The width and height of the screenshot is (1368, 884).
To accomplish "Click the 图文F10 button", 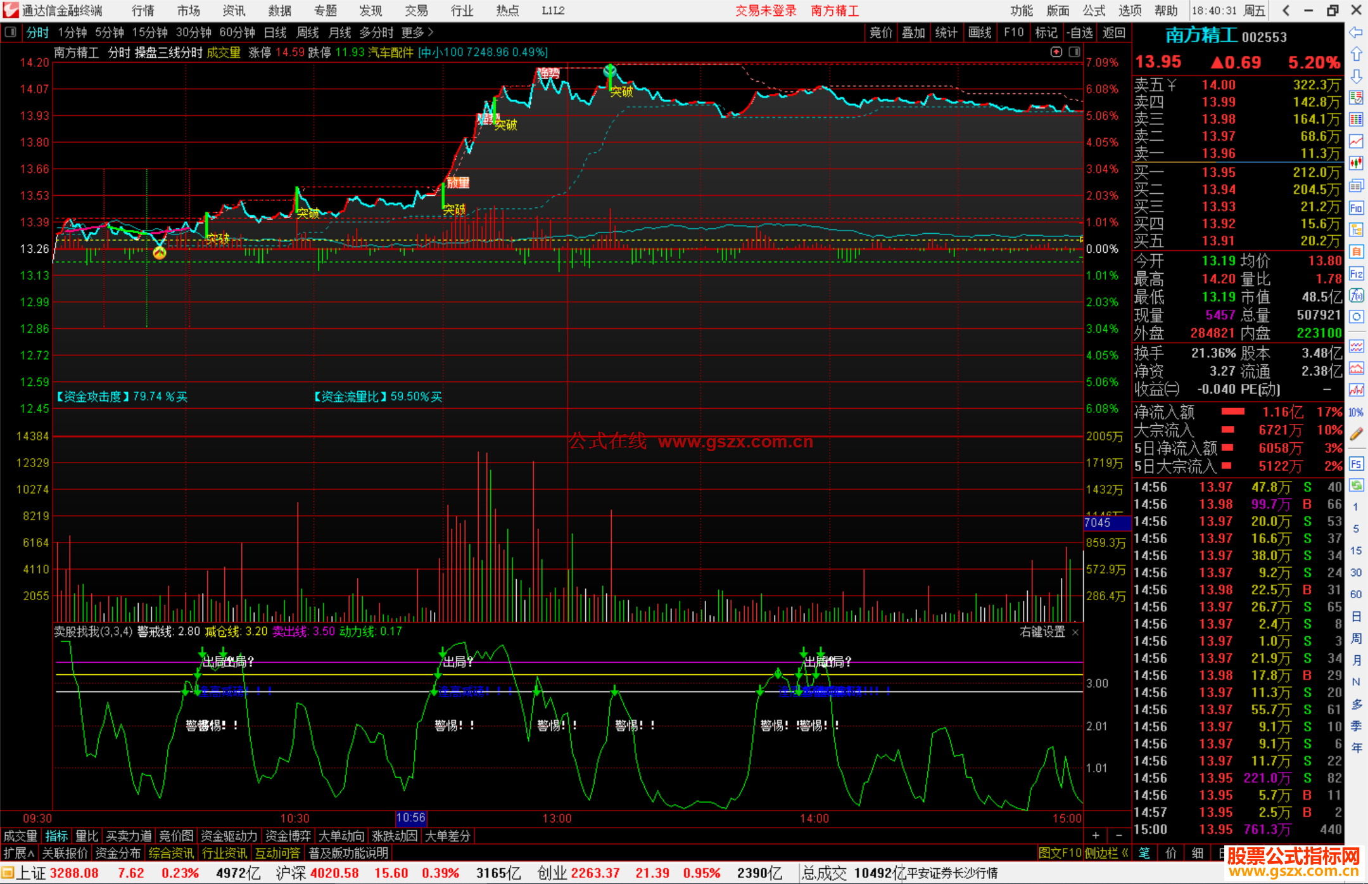I will tap(1060, 853).
